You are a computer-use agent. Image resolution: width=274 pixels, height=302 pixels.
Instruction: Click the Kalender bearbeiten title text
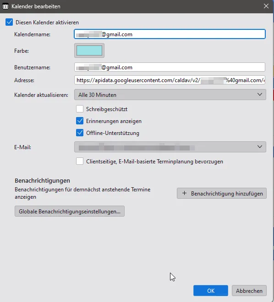[x=36, y=6]
